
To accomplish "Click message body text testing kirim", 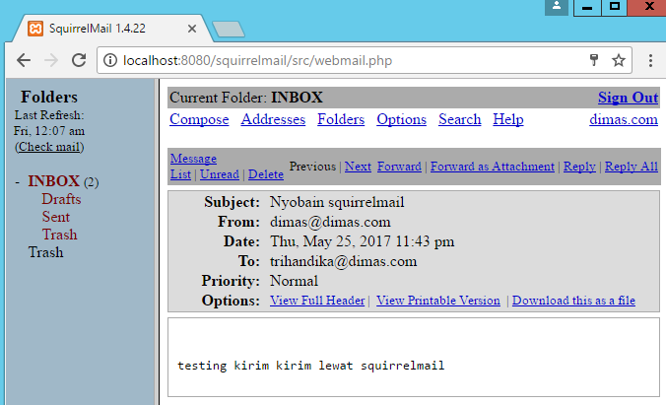I will pos(223,366).
